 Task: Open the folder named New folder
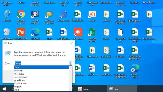click(x=92, y=52)
